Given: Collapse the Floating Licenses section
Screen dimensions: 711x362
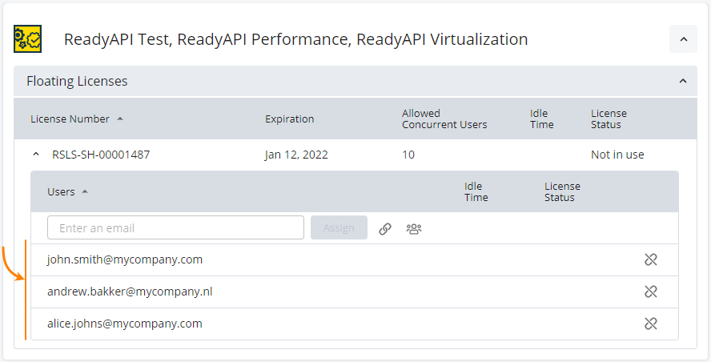Looking at the screenshot, I should click(x=683, y=82).
